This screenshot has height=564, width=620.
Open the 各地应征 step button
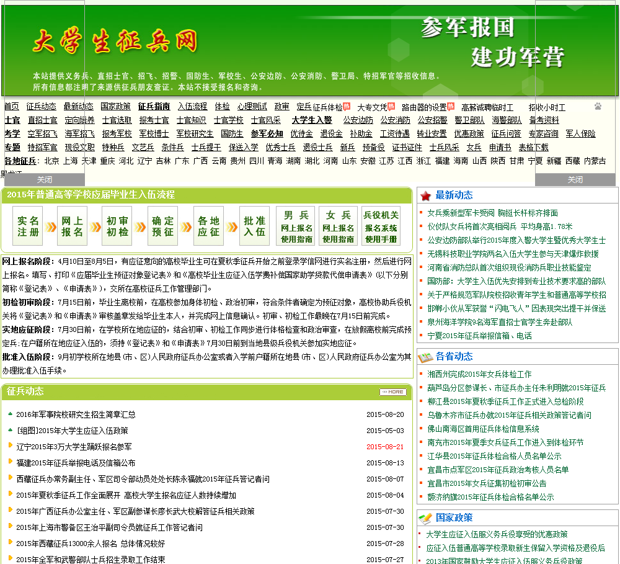click(208, 226)
